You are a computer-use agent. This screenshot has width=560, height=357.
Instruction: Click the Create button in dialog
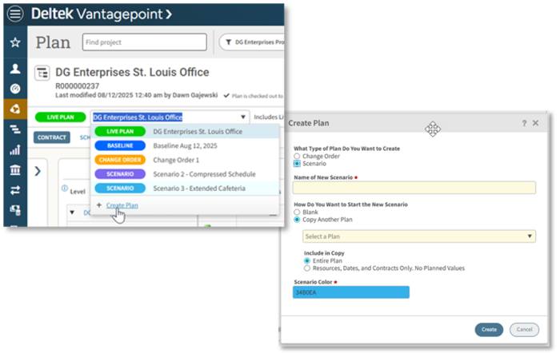click(x=489, y=329)
